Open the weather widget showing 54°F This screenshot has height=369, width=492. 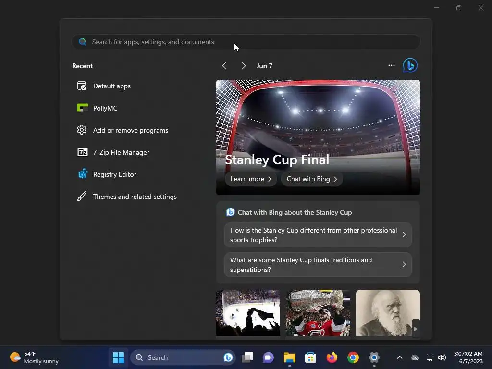[34, 357]
